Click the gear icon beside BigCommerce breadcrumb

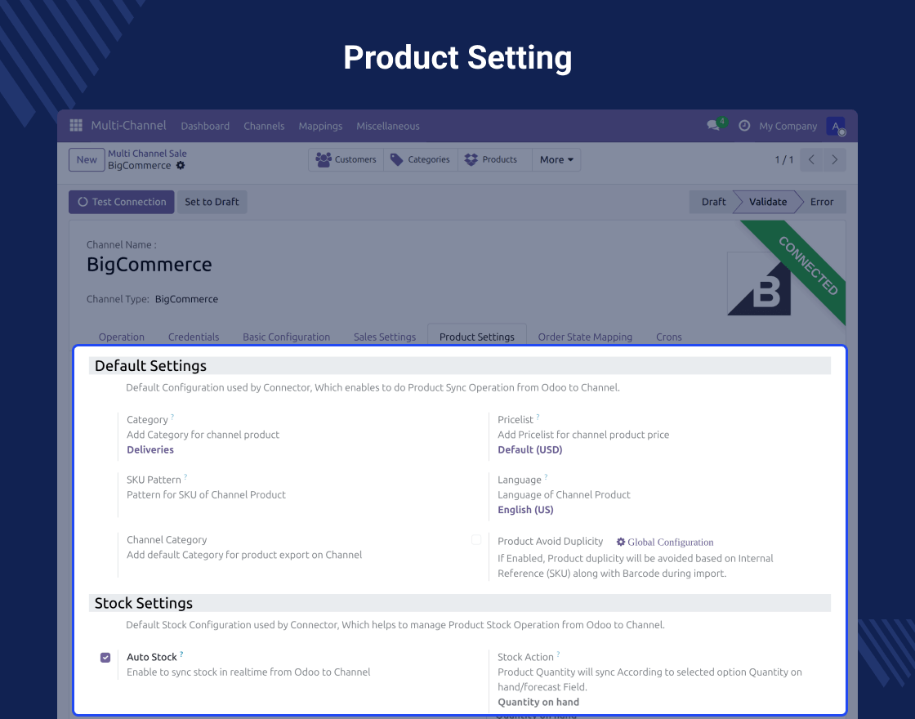(x=181, y=165)
